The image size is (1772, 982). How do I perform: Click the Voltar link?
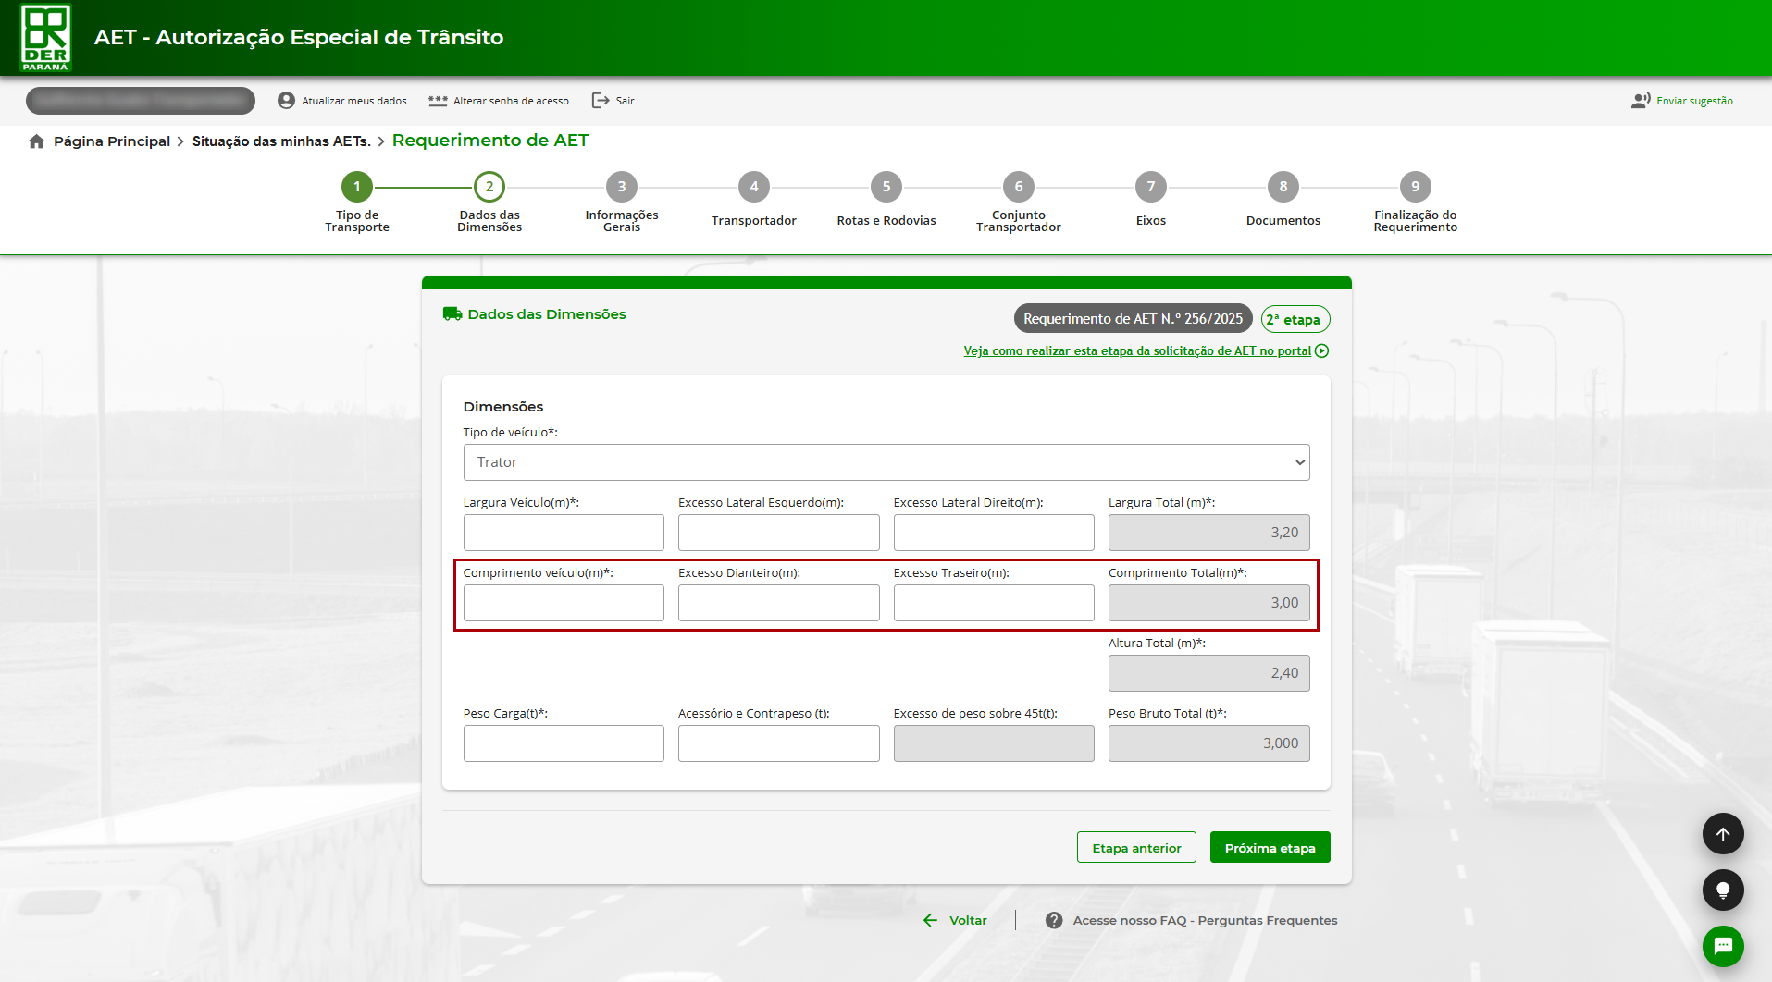(968, 920)
